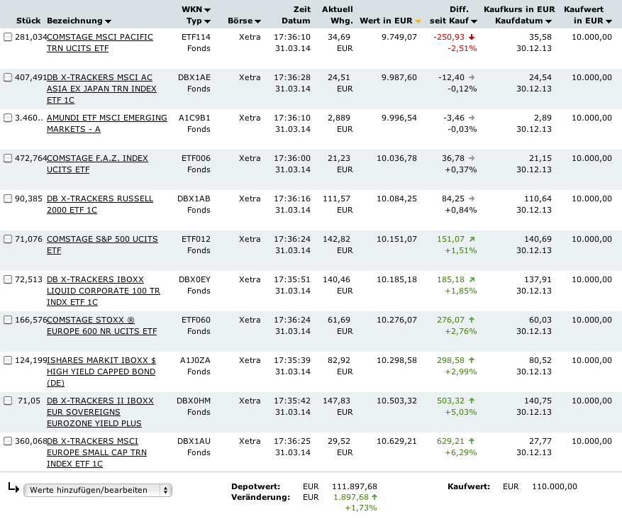622x519 pixels.
Task: Select the COMSTAGE STOXX EUROPE 600 checkbox
Action: pyautogui.click(x=8, y=320)
